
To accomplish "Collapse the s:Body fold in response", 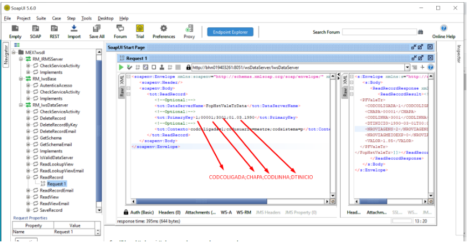I will [x=352, y=82].
